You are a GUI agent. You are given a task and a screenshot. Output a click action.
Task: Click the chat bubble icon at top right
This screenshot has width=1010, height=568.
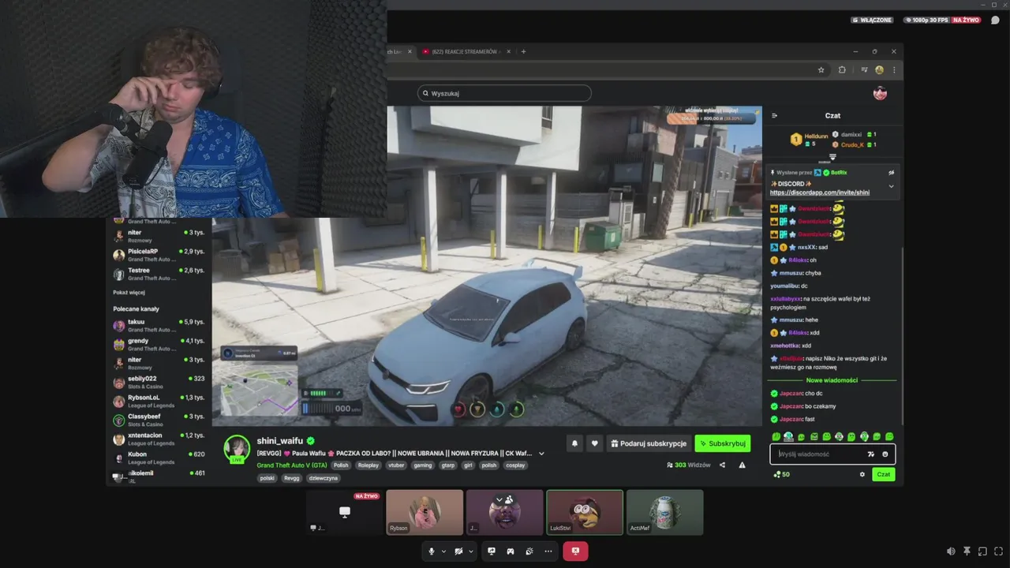point(996,20)
